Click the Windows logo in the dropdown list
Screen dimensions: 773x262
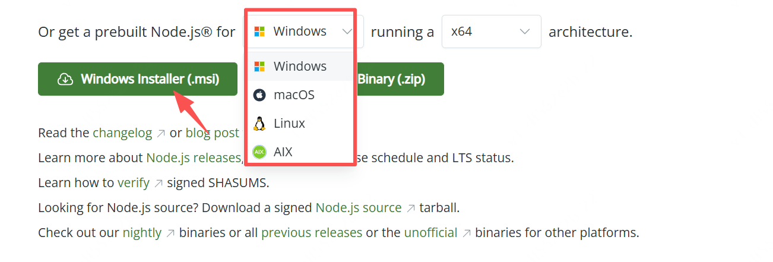(x=259, y=67)
